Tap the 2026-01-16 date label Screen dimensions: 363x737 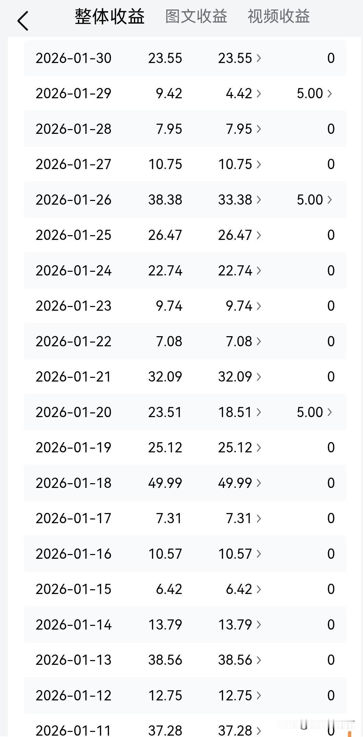(x=74, y=554)
